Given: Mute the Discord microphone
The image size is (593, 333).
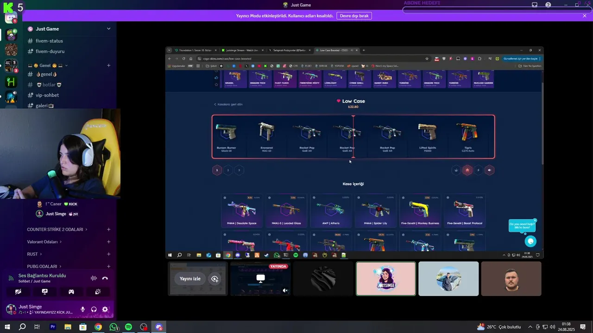Looking at the screenshot, I should 82,309.
